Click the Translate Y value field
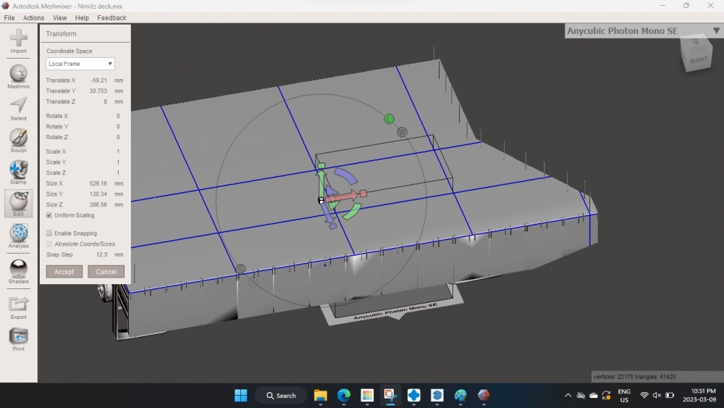Image resolution: width=724 pixels, height=408 pixels. click(98, 91)
